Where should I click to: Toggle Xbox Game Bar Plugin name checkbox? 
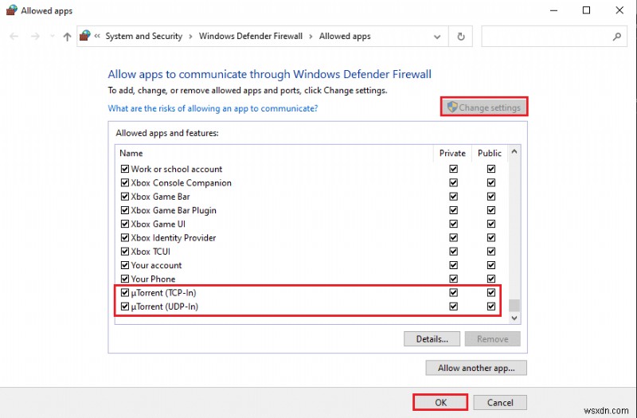point(125,210)
